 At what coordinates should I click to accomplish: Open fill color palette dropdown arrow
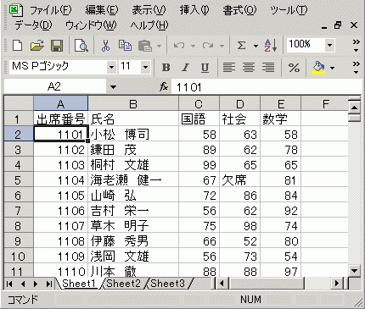[x=332, y=68]
